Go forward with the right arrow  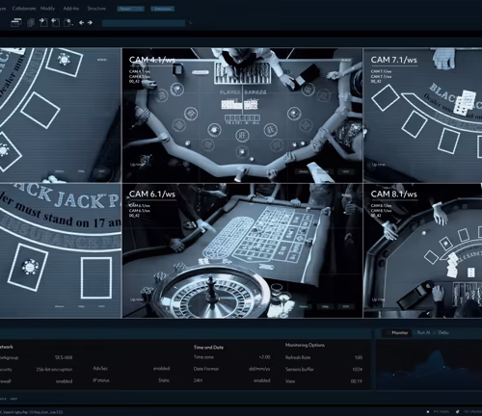[90, 23]
